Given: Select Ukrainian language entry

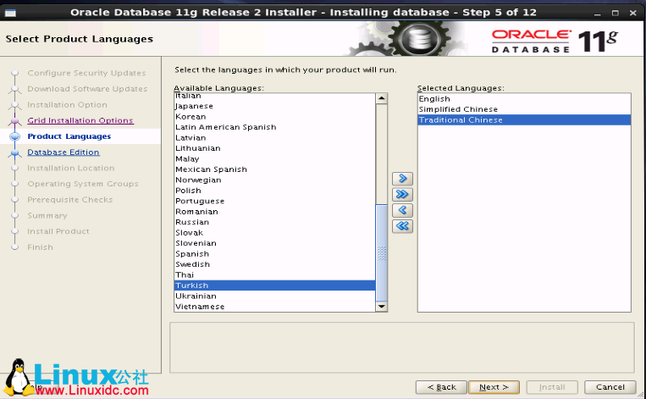Looking at the screenshot, I should point(275,296).
